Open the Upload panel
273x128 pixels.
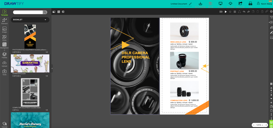click(5, 64)
